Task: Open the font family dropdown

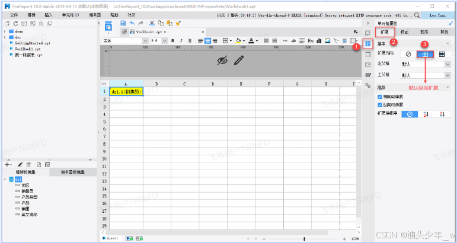Action: pyautogui.click(x=145, y=41)
